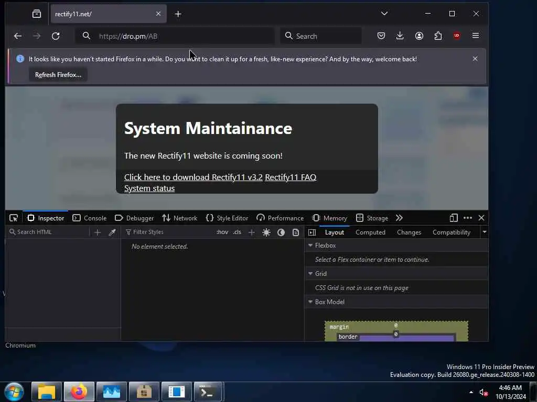Screen dimensions: 537x402
Task: Toggle the three-pane inspector layout
Action: click(312, 232)
